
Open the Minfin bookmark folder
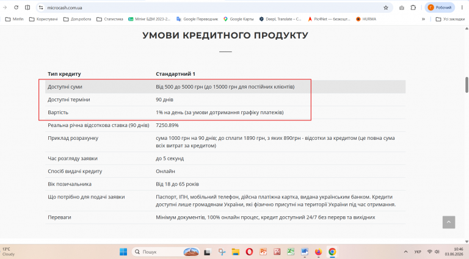(x=15, y=19)
